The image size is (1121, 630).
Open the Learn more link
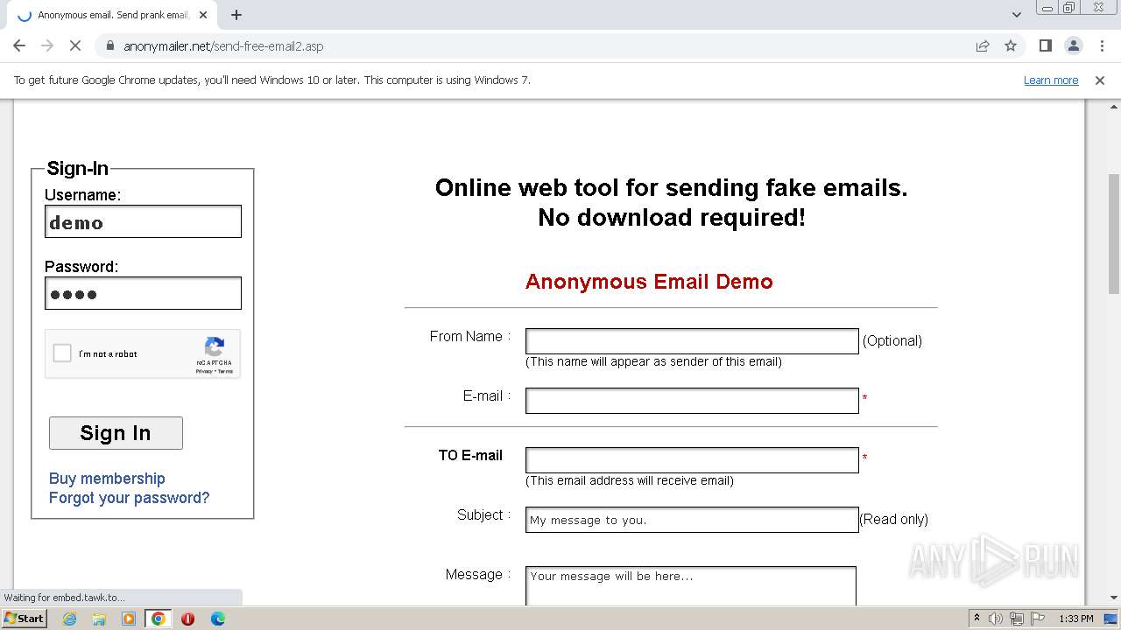point(1051,80)
